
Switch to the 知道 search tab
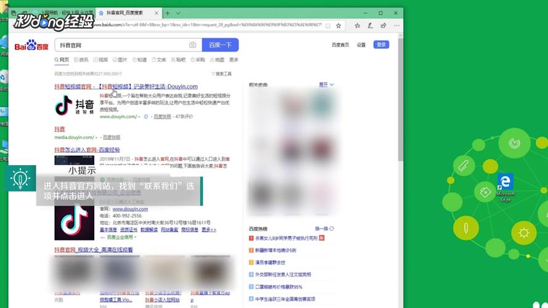pos(139,60)
